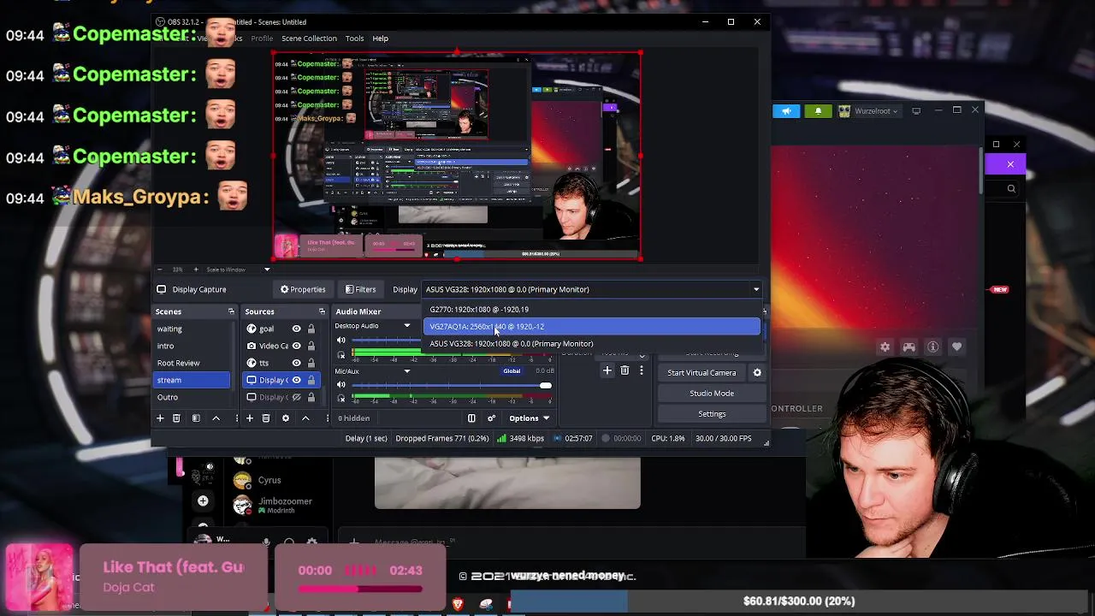This screenshot has height=616, width=1095.
Task: Add scene transition with plus icon
Action: click(607, 370)
